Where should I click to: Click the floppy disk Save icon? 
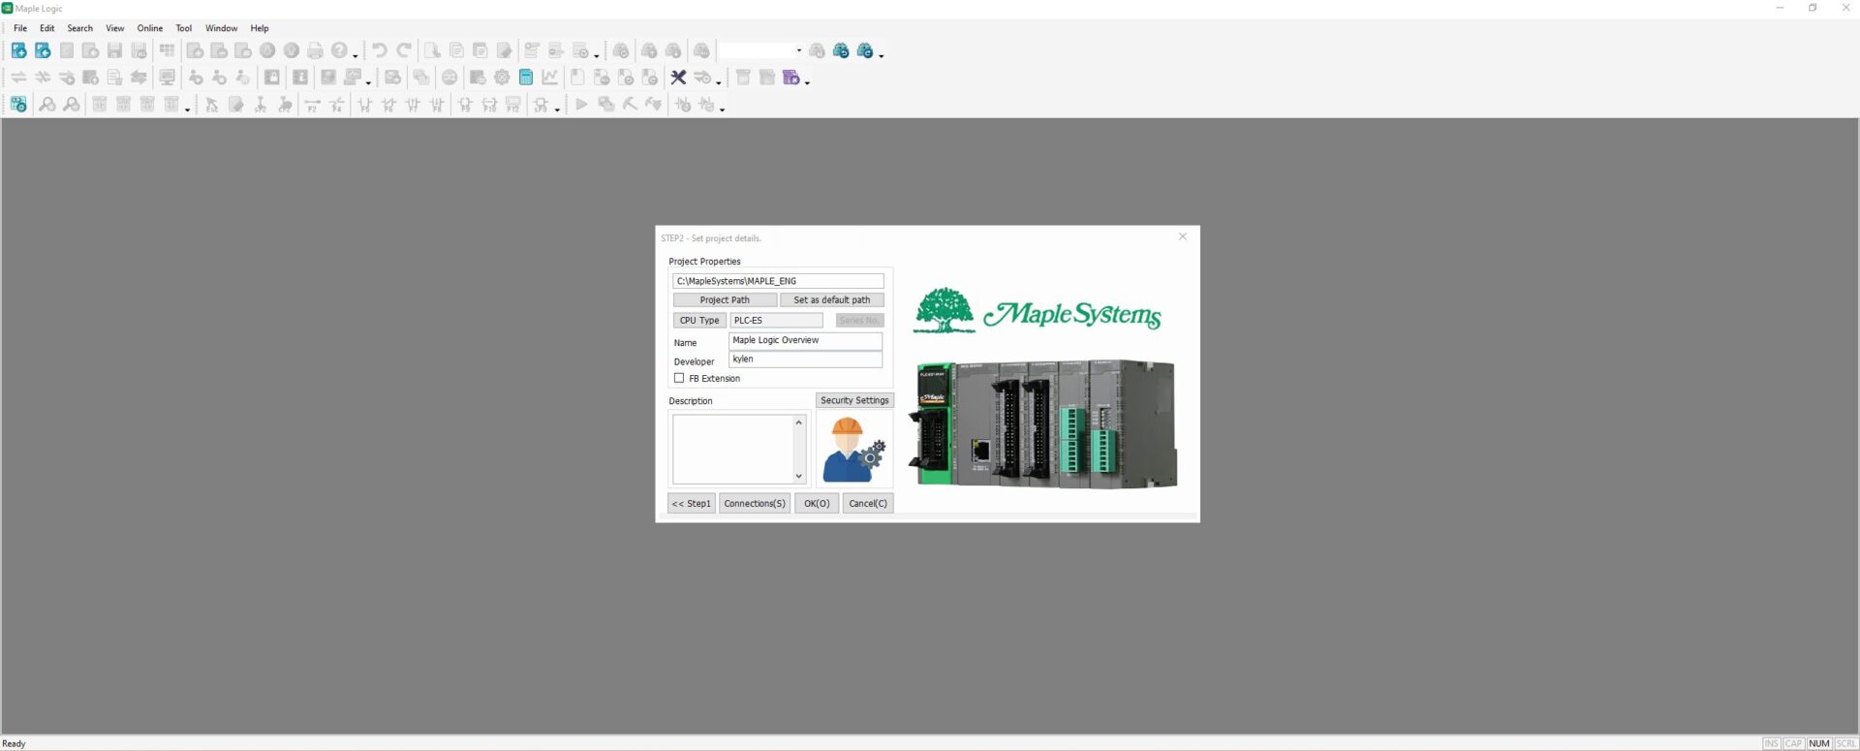coord(114,50)
